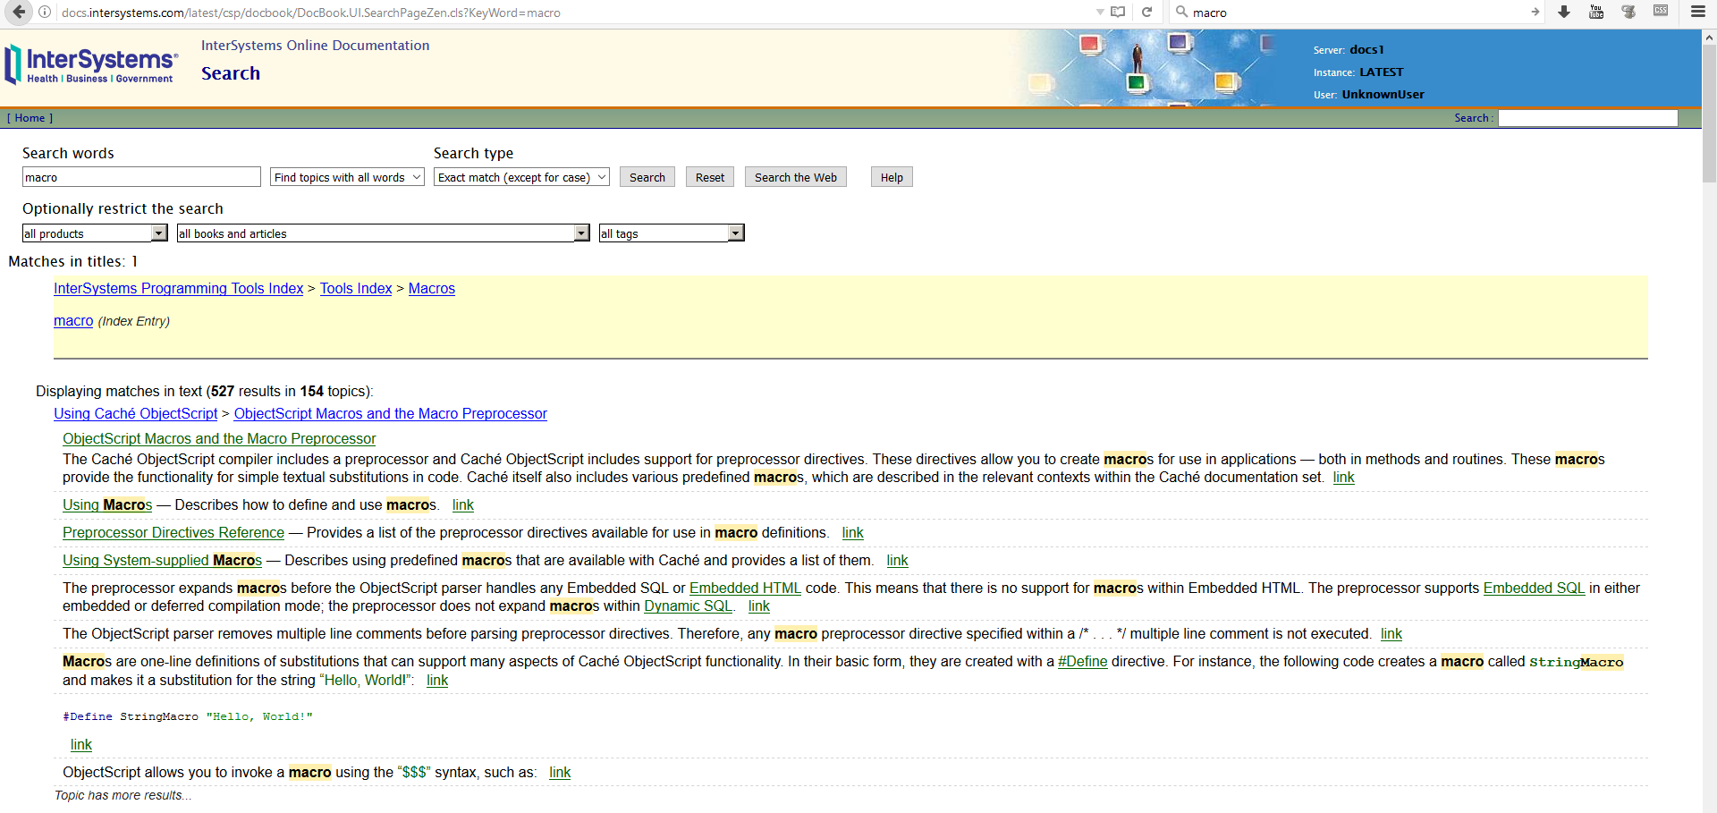
Task: Open the macro index entry link
Action: [x=73, y=321]
